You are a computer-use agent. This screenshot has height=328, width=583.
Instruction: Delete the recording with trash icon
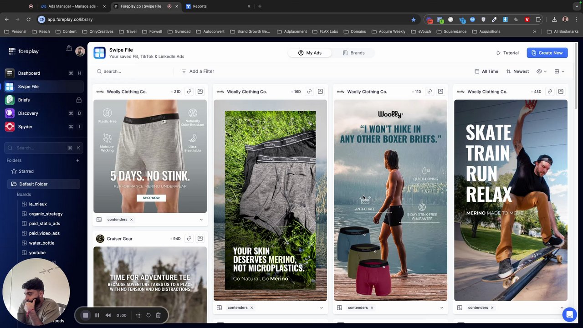click(158, 315)
